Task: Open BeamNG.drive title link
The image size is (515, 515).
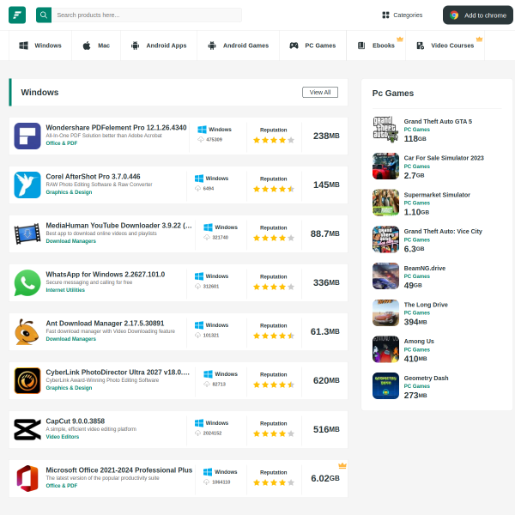Action: (425, 268)
